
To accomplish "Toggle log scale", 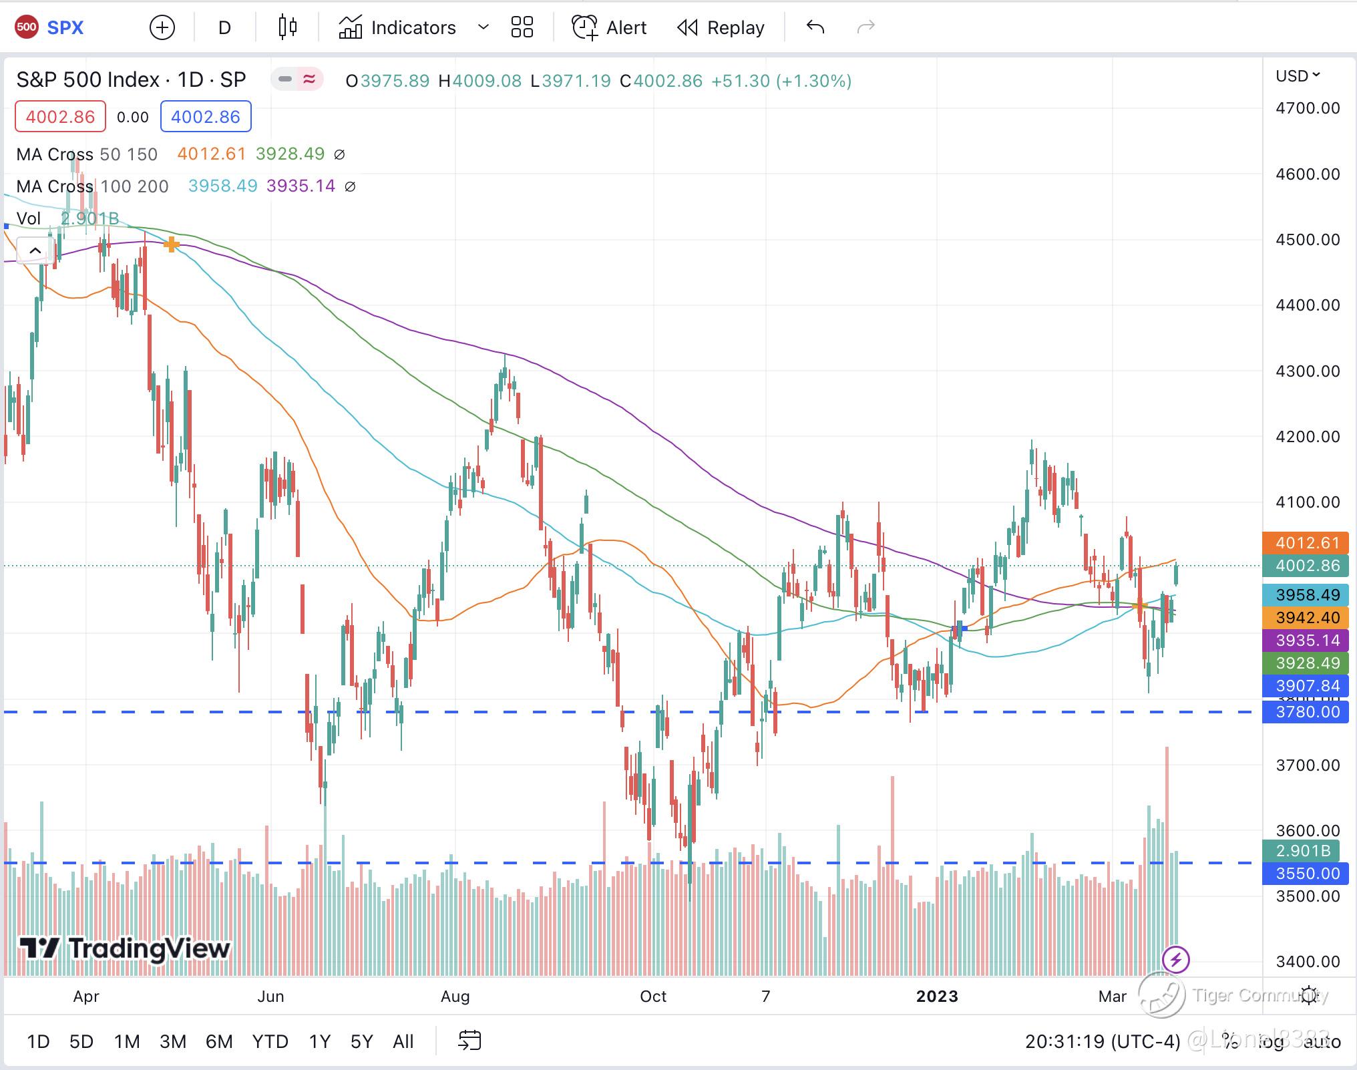I will click(1271, 1041).
